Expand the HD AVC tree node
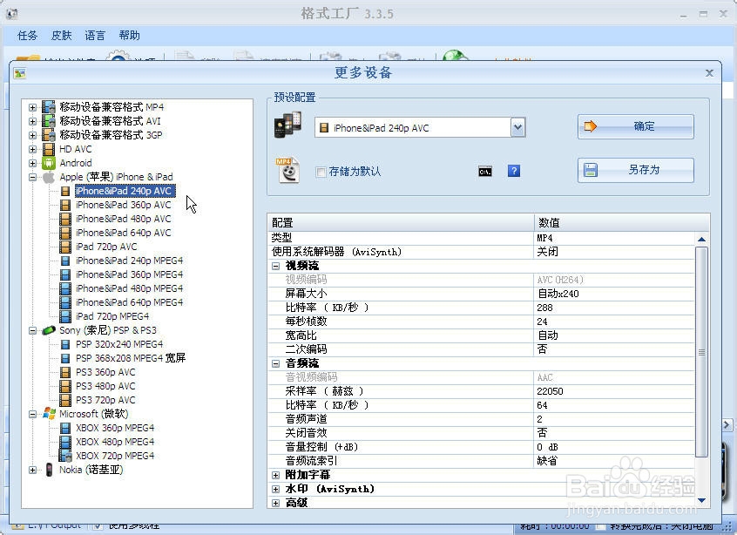Viewport: 737px width, 535px height. click(x=32, y=150)
